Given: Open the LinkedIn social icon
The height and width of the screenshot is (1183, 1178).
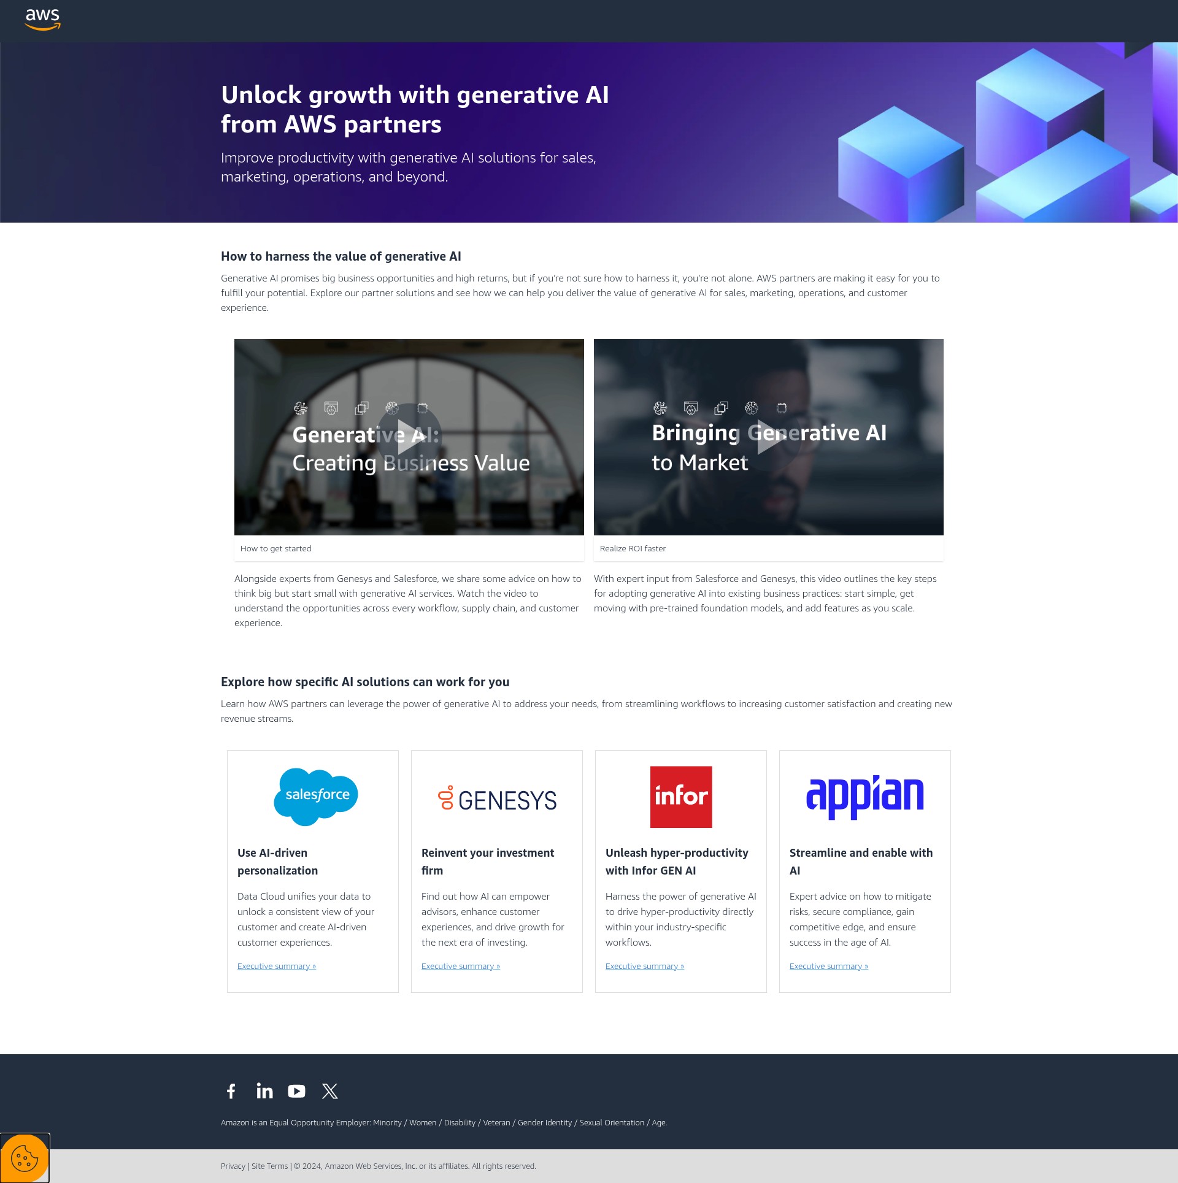Looking at the screenshot, I should click(x=264, y=1091).
